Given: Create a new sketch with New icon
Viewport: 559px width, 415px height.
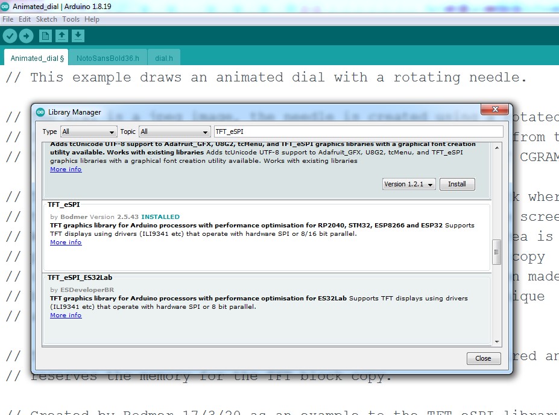Looking at the screenshot, I should (45, 36).
